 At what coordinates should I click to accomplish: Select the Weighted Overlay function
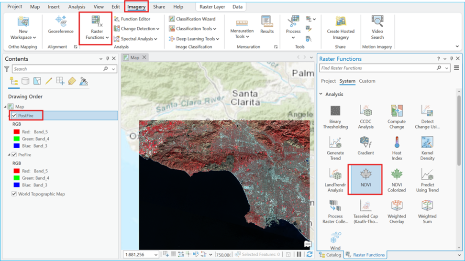(x=397, y=212)
